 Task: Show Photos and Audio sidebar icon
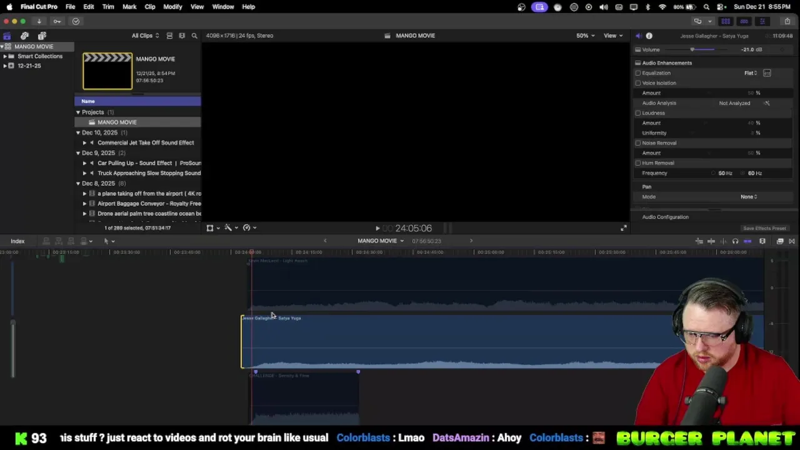pos(24,36)
